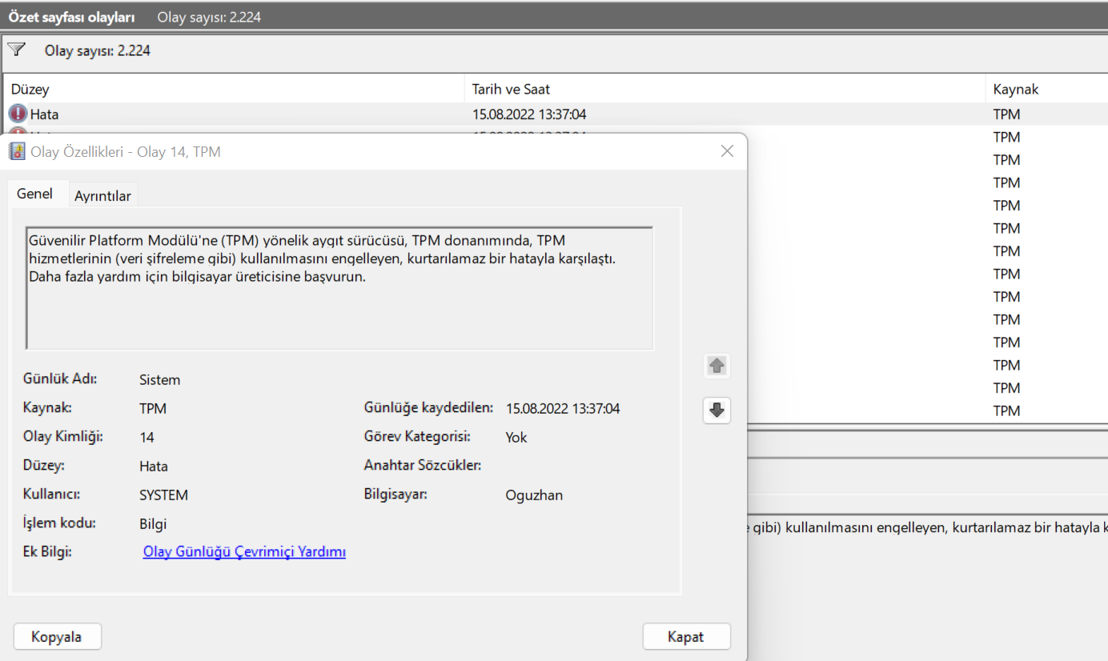Select the Kullanıcı value SYSTEM

[x=164, y=495]
